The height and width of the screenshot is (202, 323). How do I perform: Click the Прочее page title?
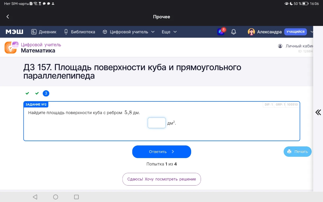[x=161, y=17]
